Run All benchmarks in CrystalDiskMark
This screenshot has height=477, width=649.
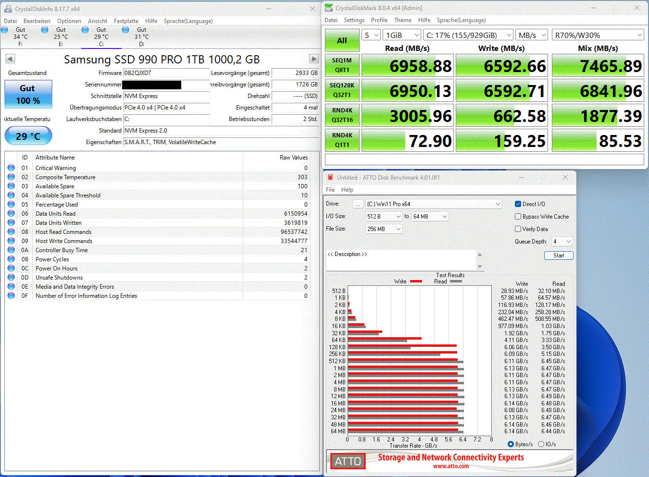[x=342, y=40]
